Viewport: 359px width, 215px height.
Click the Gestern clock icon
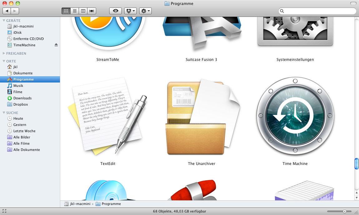click(9, 125)
